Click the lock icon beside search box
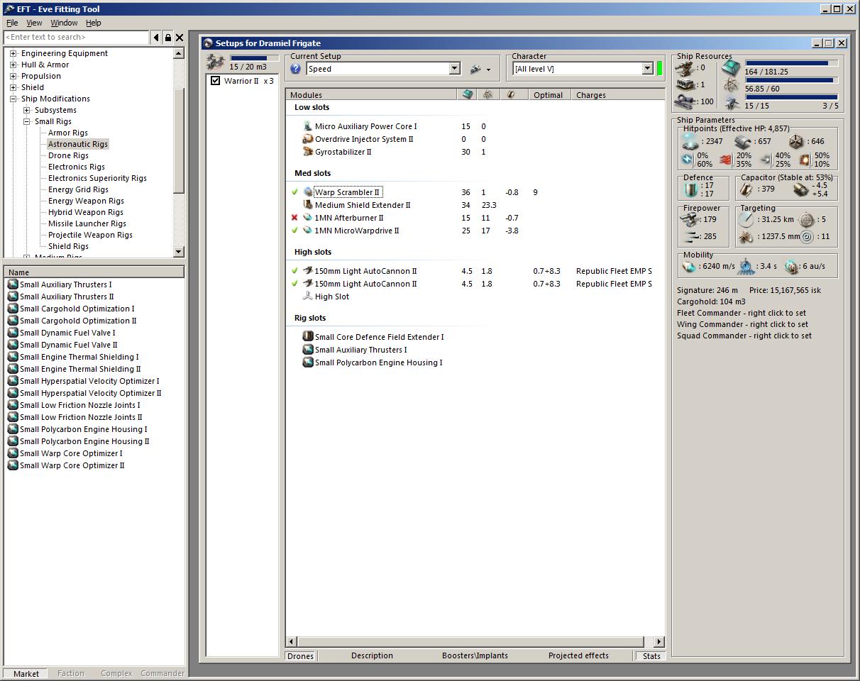The width and height of the screenshot is (860, 681). [x=168, y=38]
